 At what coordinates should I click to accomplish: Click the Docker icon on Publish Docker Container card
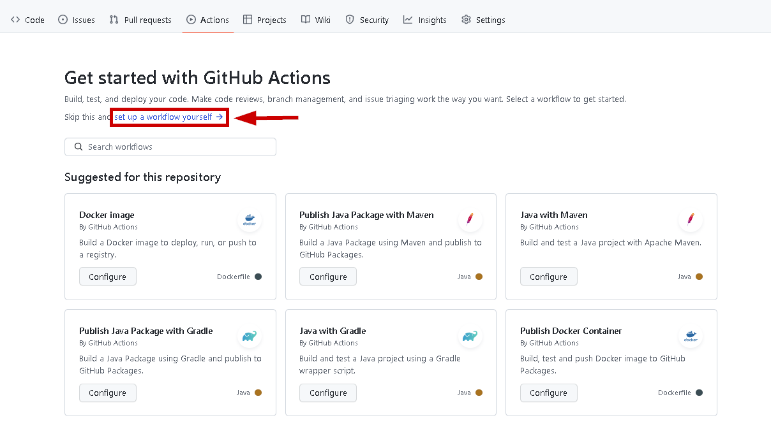pos(690,336)
